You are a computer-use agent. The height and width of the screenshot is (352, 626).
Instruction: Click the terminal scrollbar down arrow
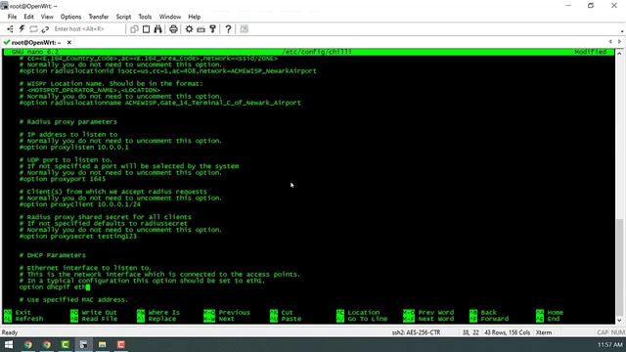(619, 321)
